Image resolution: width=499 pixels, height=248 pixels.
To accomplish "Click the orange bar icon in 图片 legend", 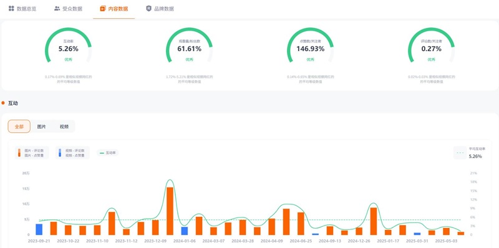I will tap(19, 153).
